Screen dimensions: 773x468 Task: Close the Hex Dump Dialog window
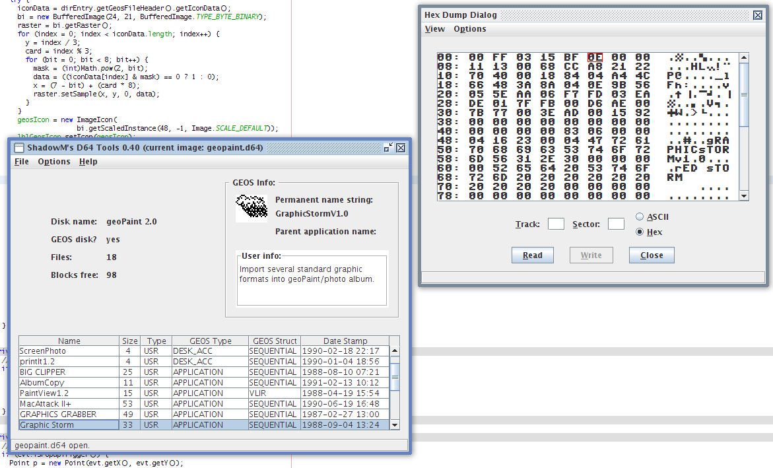pyautogui.click(x=758, y=15)
